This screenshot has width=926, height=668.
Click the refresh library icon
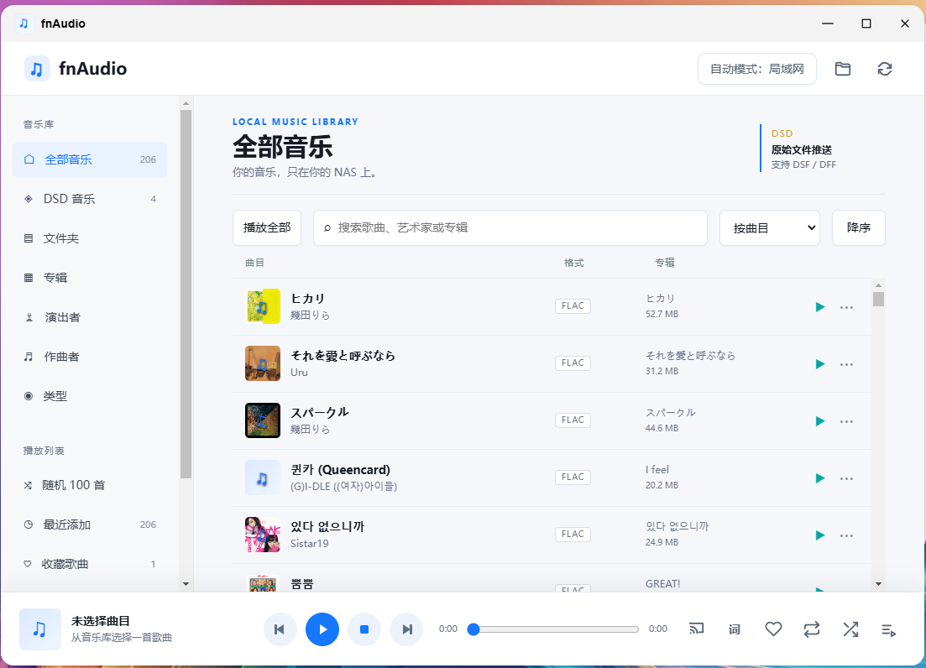point(885,69)
